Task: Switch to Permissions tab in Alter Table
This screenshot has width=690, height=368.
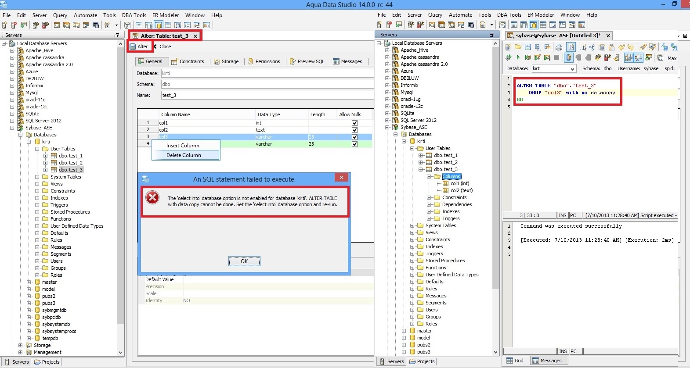Action: 264,61
